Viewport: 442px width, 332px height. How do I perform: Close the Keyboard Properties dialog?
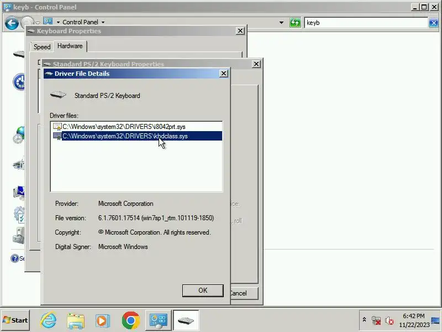(x=240, y=31)
